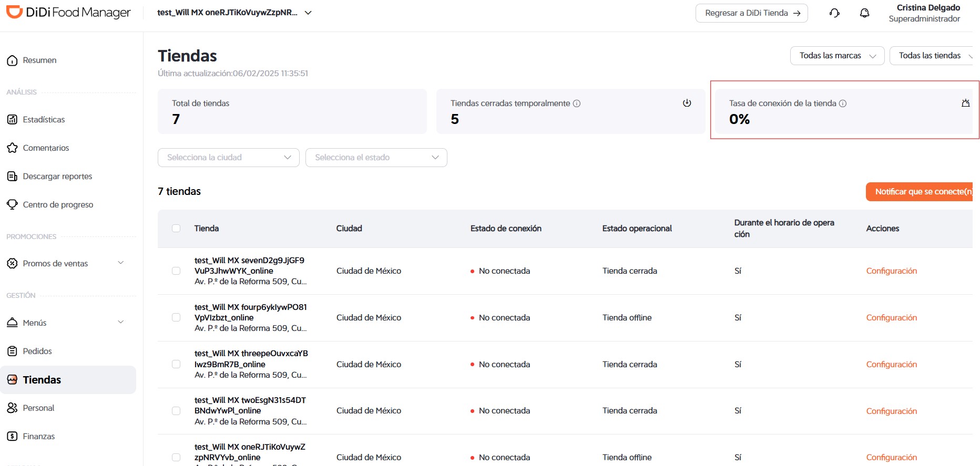Screen dimensions: 980x466
Task: Click the alarm icon on connection rate card
Action: coord(965,103)
